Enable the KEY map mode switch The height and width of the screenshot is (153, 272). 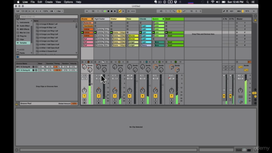click(x=232, y=11)
